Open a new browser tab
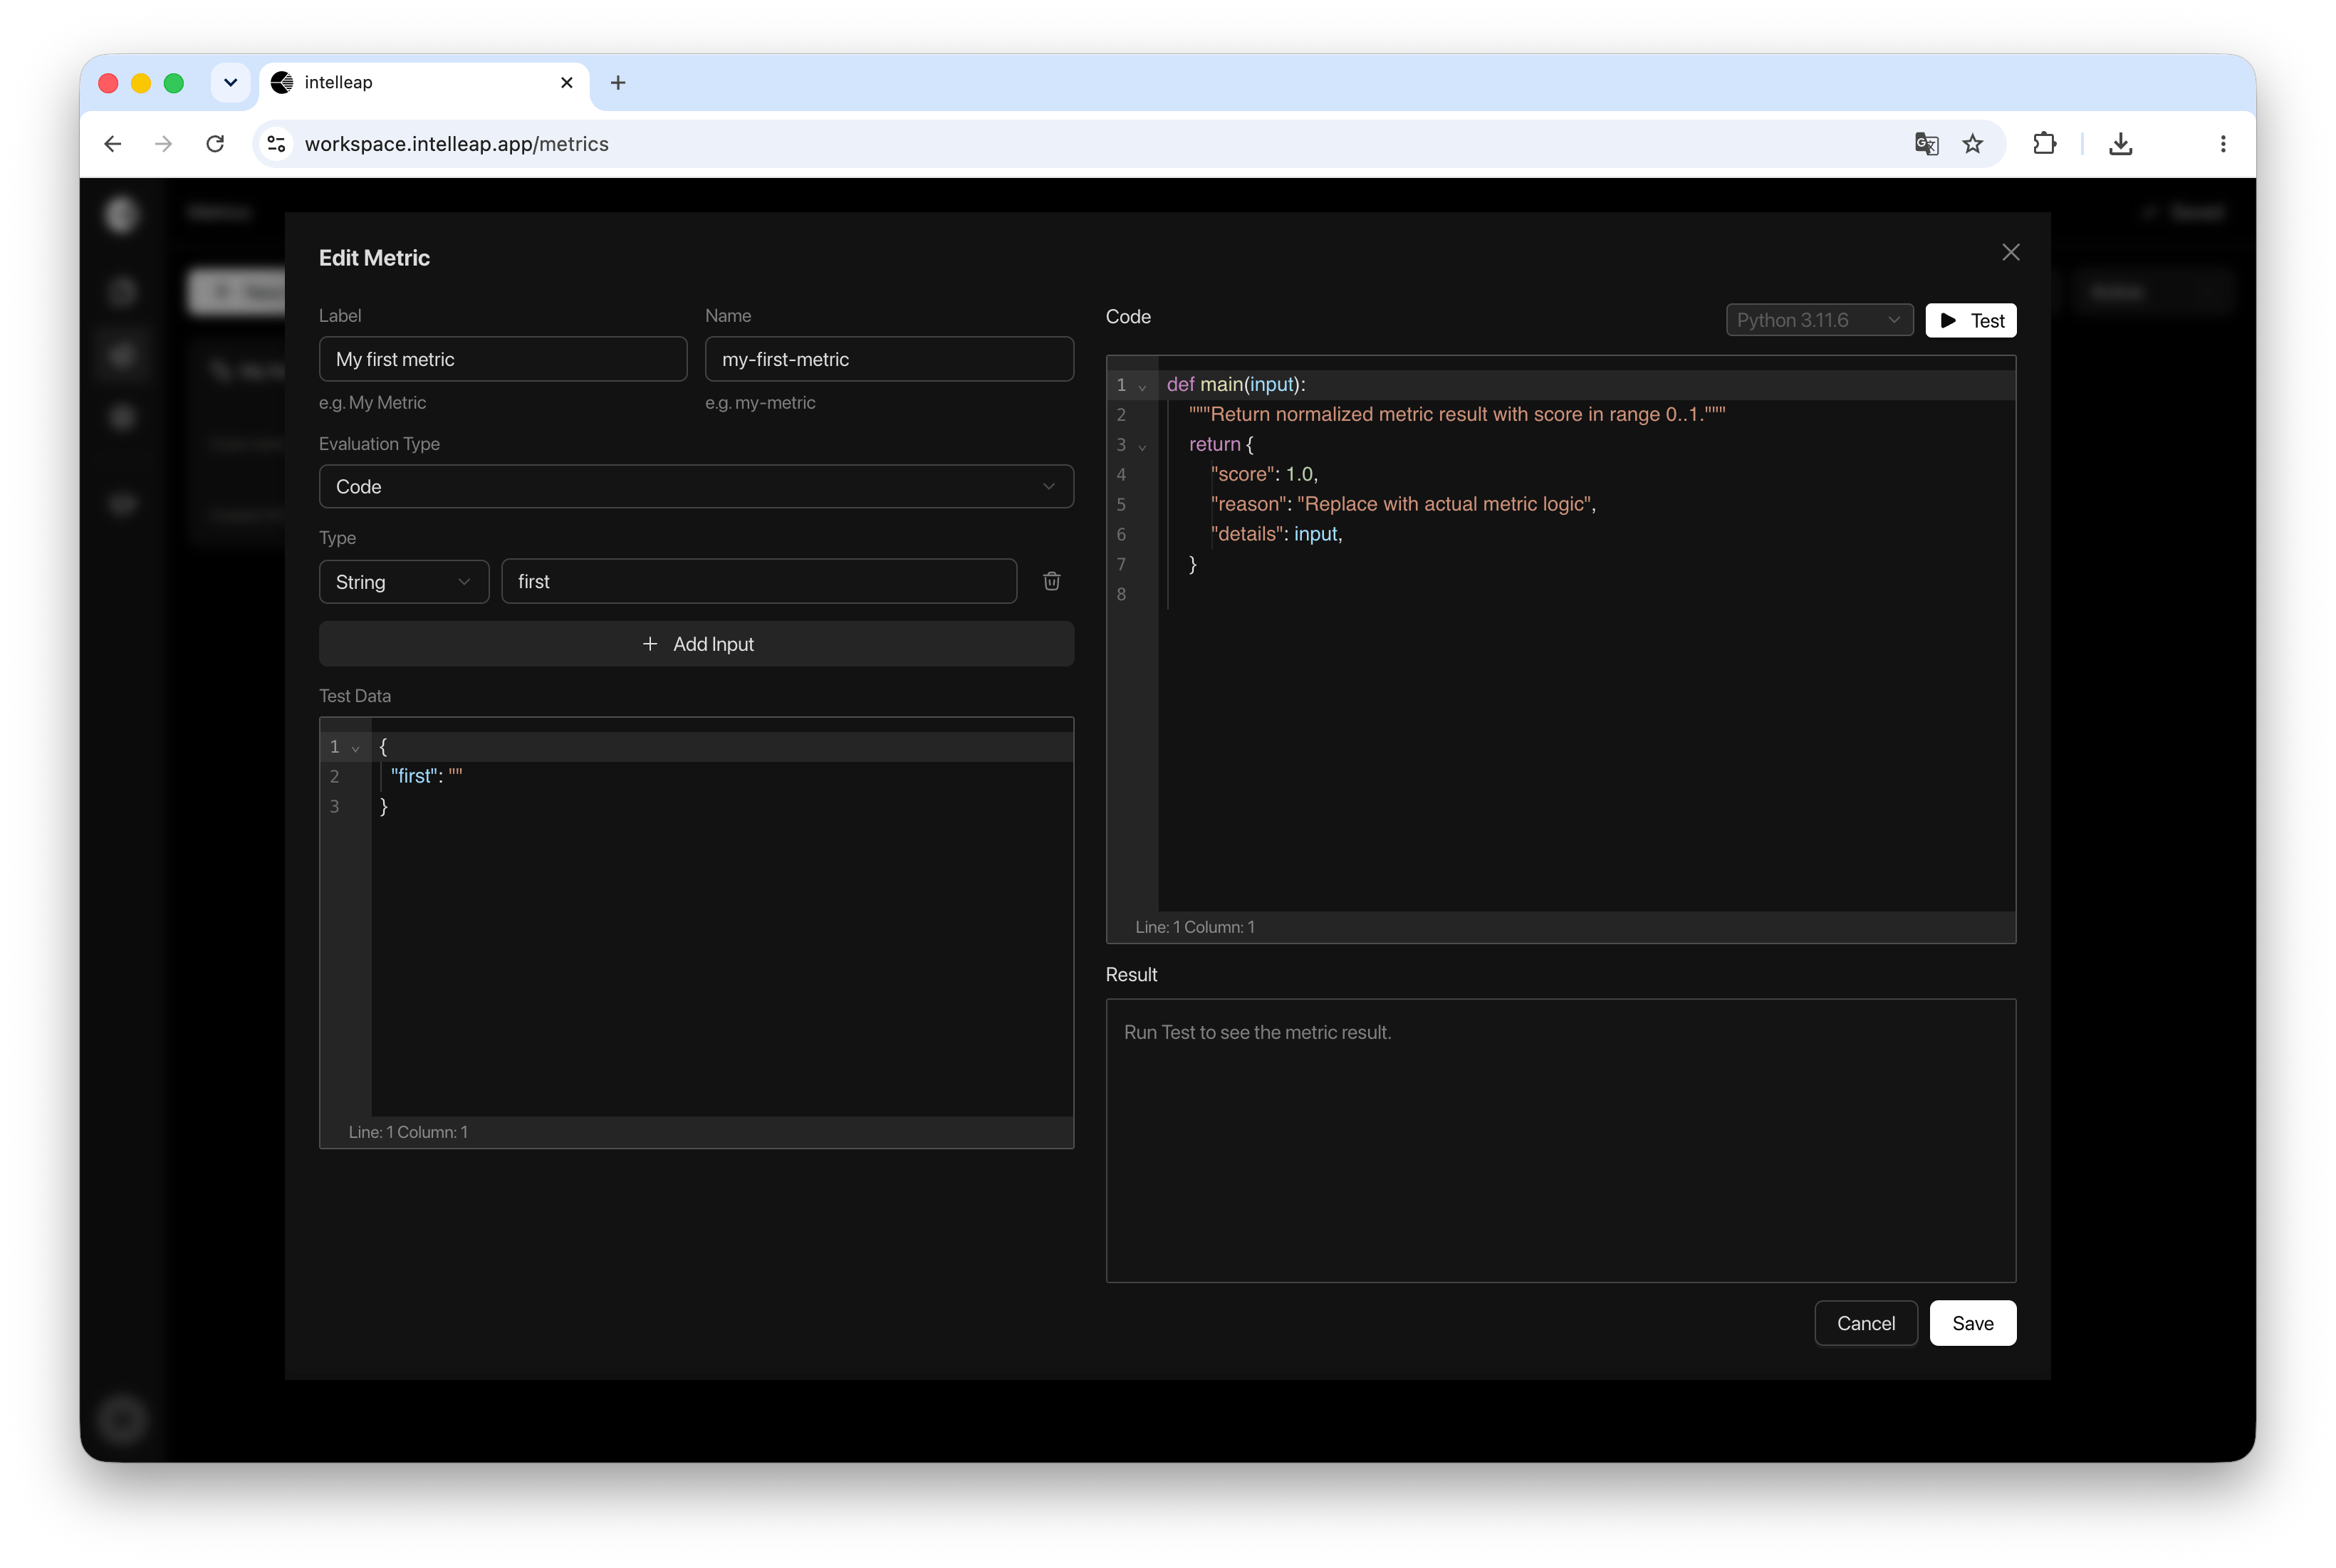 click(x=618, y=83)
